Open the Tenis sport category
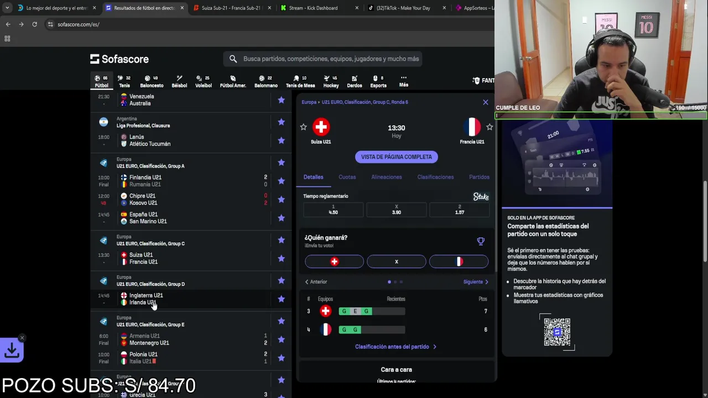 click(124, 81)
